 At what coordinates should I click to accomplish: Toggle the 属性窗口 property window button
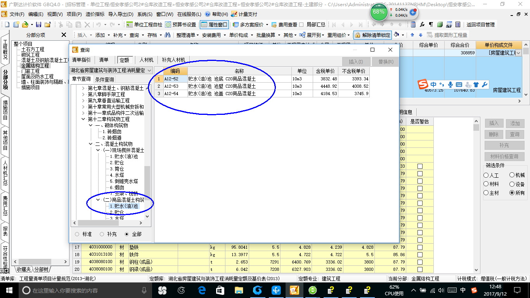pyautogui.click(x=214, y=24)
